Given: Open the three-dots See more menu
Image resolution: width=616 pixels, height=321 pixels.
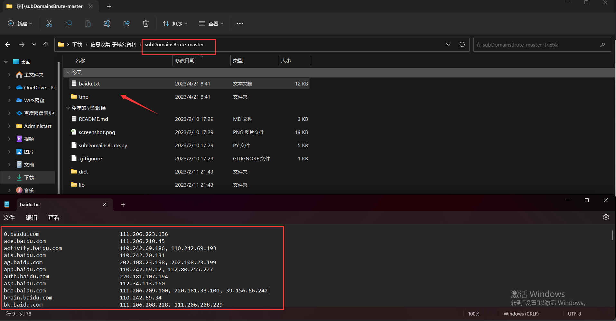Looking at the screenshot, I should coord(240,23).
